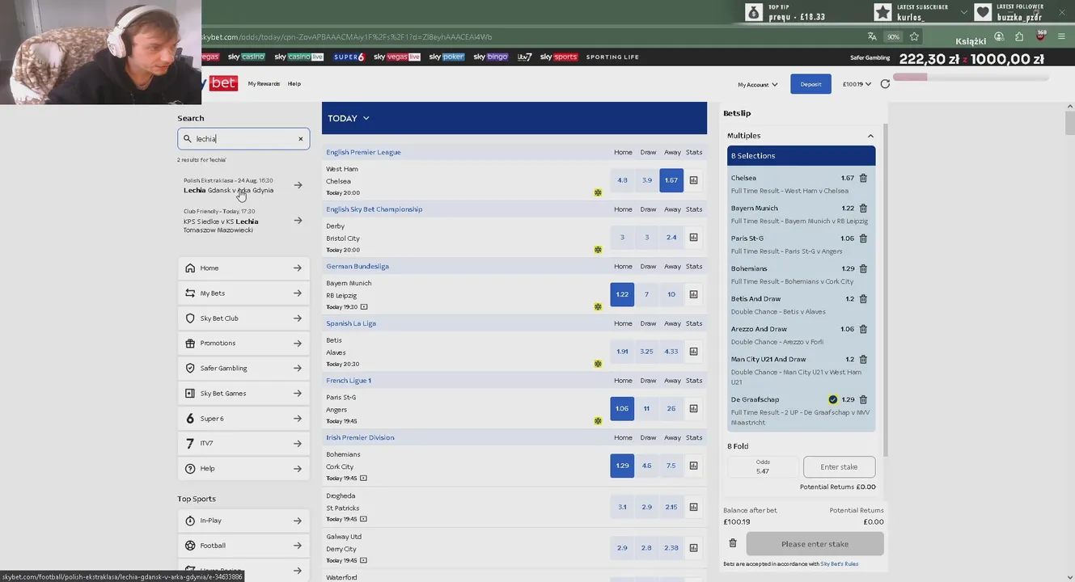Select Derby v Bristol City away odds 2.4
The image size is (1075, 582).
pyautogui.click(x=671, y=238)
